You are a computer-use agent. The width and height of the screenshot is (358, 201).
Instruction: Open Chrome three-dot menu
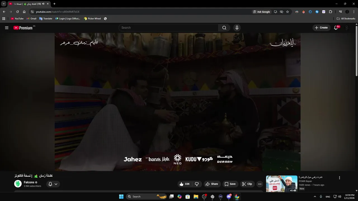click(354, 12)
